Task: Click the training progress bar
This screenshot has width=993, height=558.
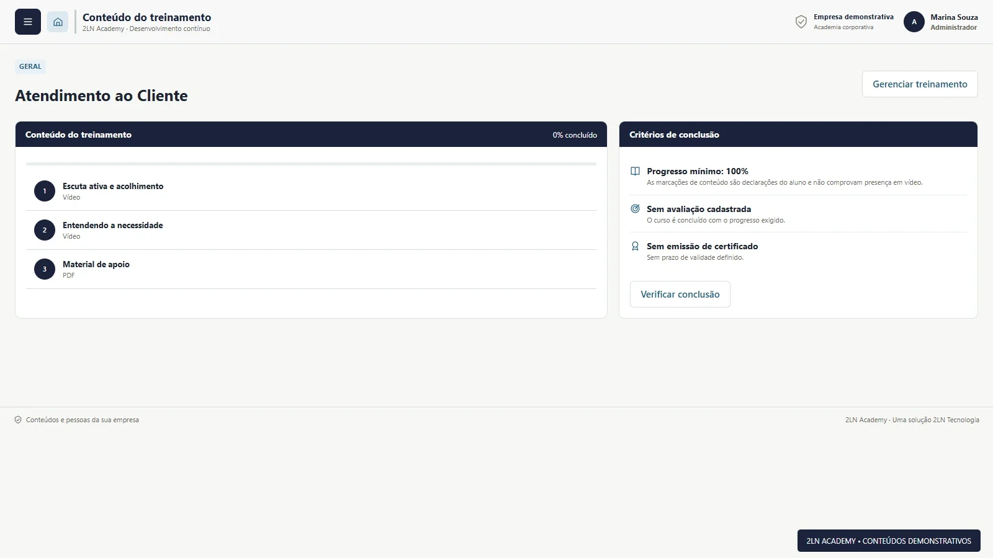Action: pyautogui.click(x=311, y=164)
